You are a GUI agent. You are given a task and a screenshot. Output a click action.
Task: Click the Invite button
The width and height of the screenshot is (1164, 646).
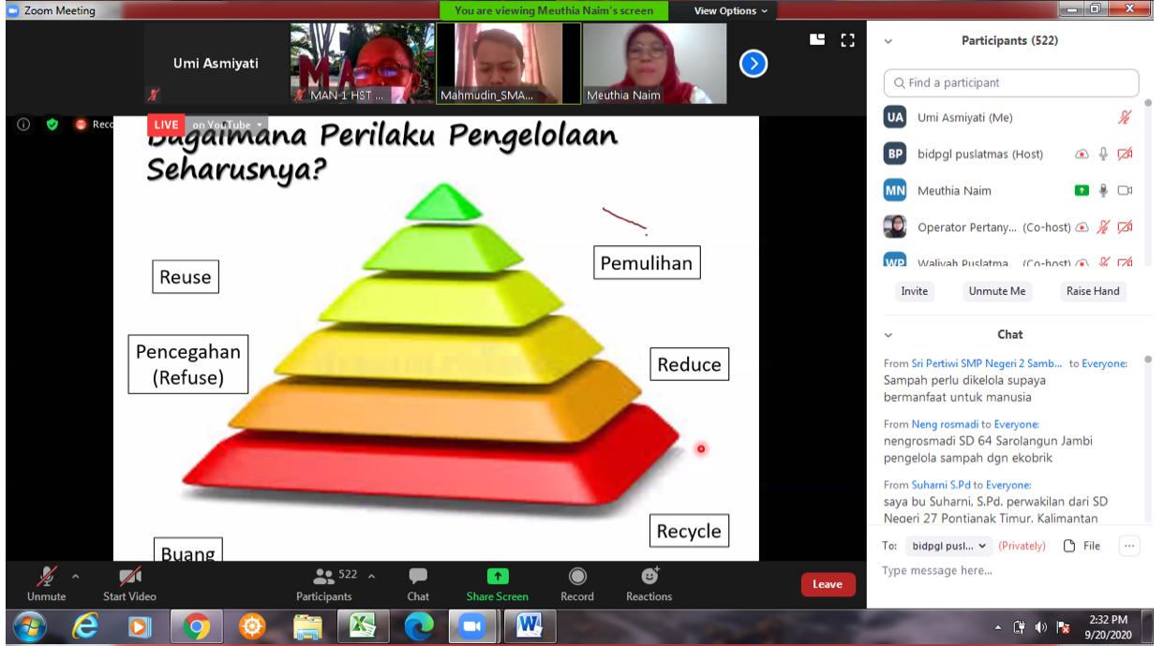coord(915,291)
